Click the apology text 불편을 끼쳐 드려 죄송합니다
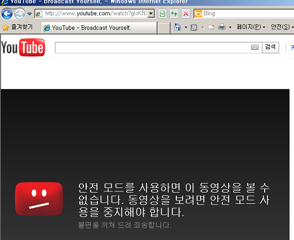This screenshot has width=294, height=240. pyautogui.click(x=124, y=225)
